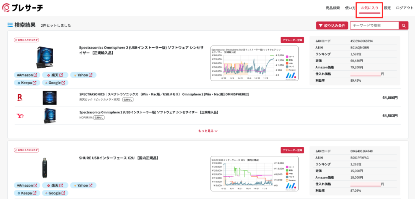
Task: Click the Rakuten store icon in listing row
Action: coord(19,97)
